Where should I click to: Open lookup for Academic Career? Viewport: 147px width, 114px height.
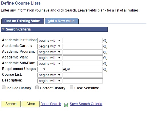(105, 47)
